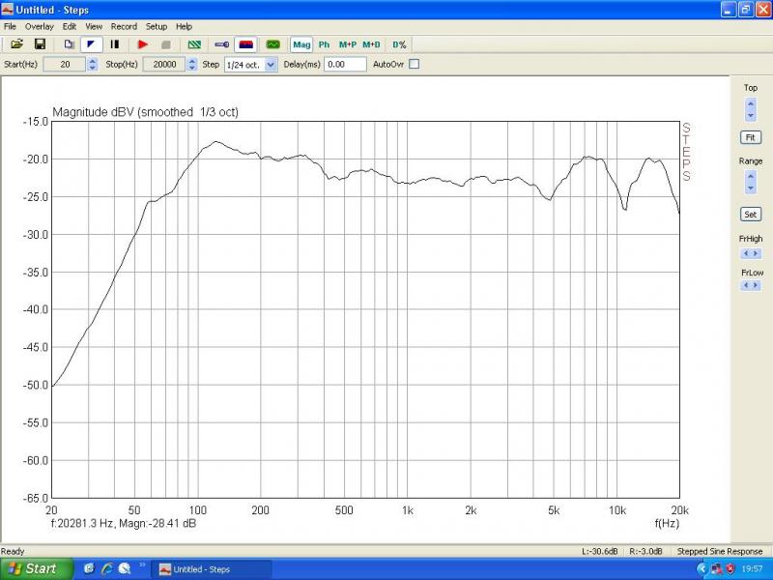Open the Overlay menu
Image resolution: width=773 pixels, height=580 pixels.
(x=40, y=26)
